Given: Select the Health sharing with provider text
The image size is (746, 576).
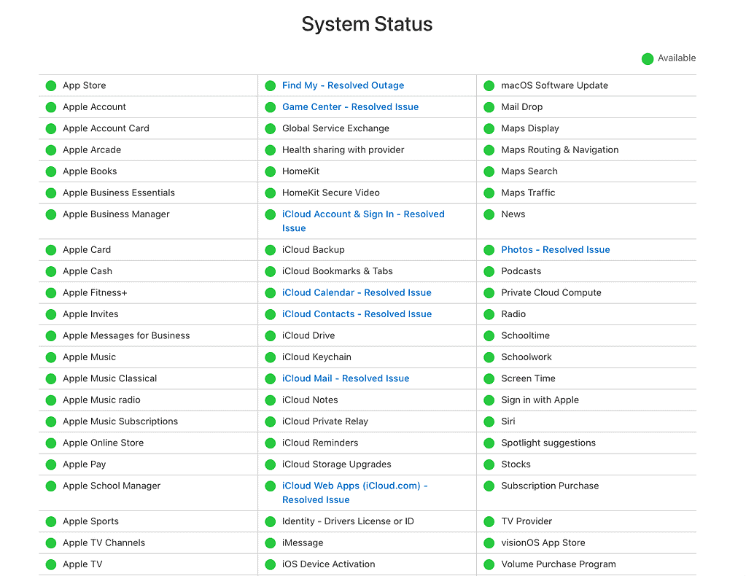Looking at the screenshot, I should coord(343,149).
